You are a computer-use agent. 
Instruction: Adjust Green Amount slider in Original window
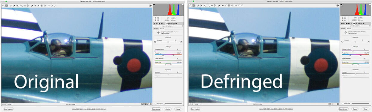168,60
